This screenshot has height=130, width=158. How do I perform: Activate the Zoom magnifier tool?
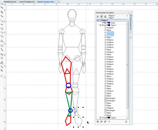pos(2,16)
